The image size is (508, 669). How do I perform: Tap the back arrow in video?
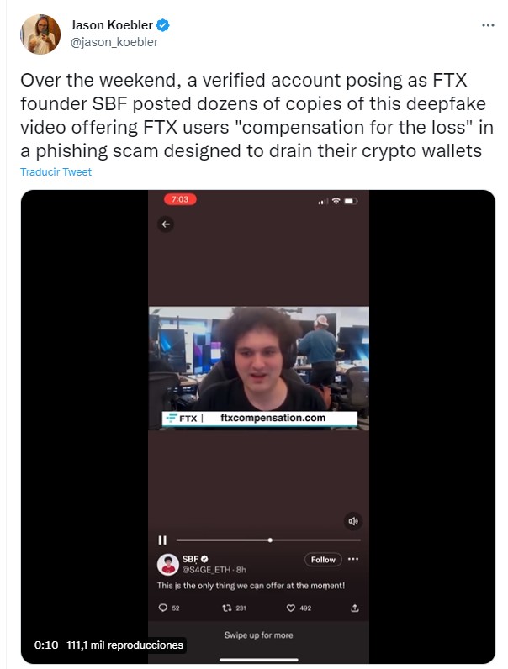tap(166, 224)
